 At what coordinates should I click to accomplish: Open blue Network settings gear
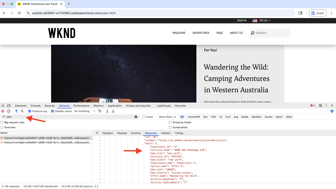click(x=332, y=111)
